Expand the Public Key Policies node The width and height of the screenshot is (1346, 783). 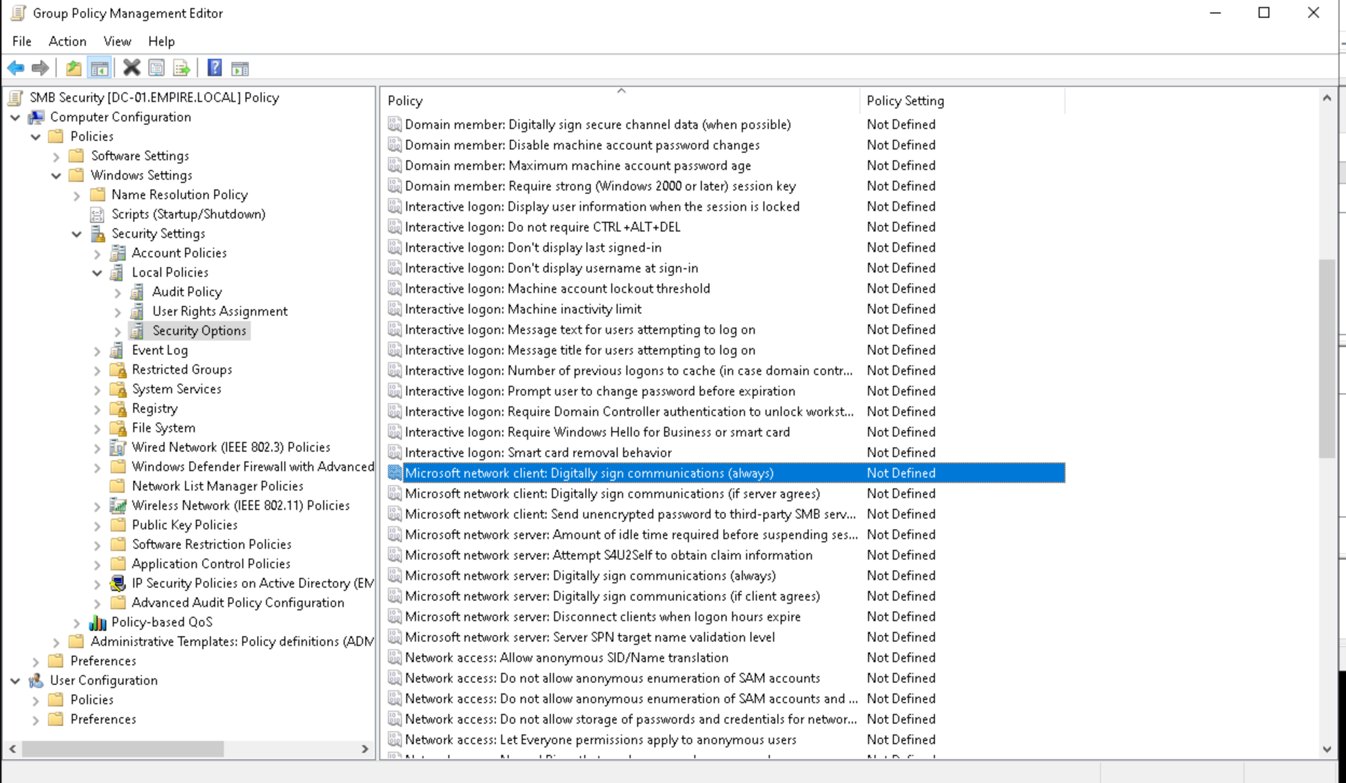[x=97, y=526]
